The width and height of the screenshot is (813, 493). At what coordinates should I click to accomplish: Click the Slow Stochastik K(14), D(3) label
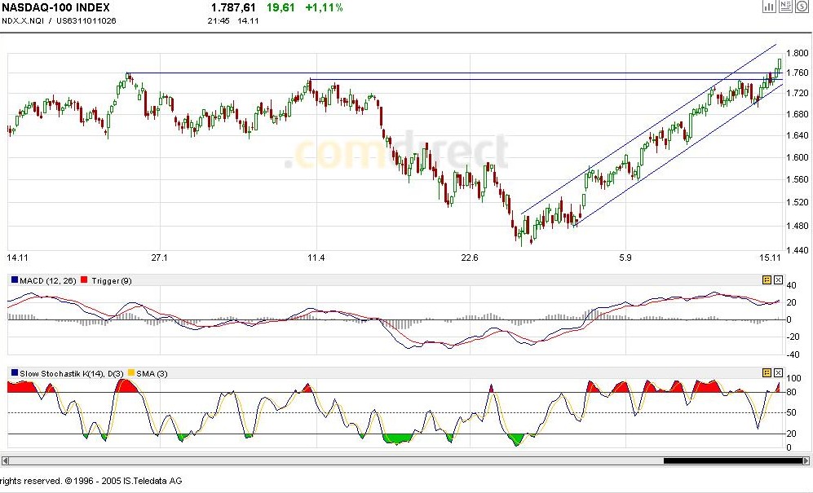[72, 373]
